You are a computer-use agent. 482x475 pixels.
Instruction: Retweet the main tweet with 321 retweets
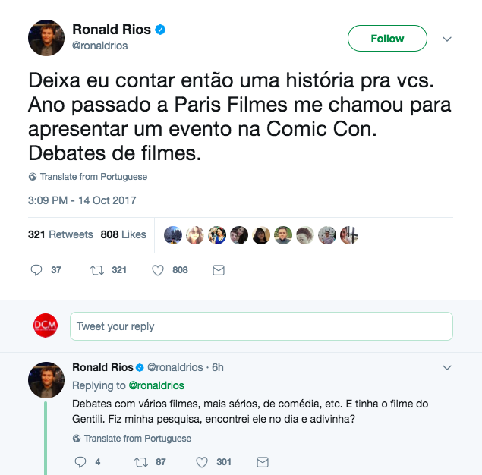(96, 270)
